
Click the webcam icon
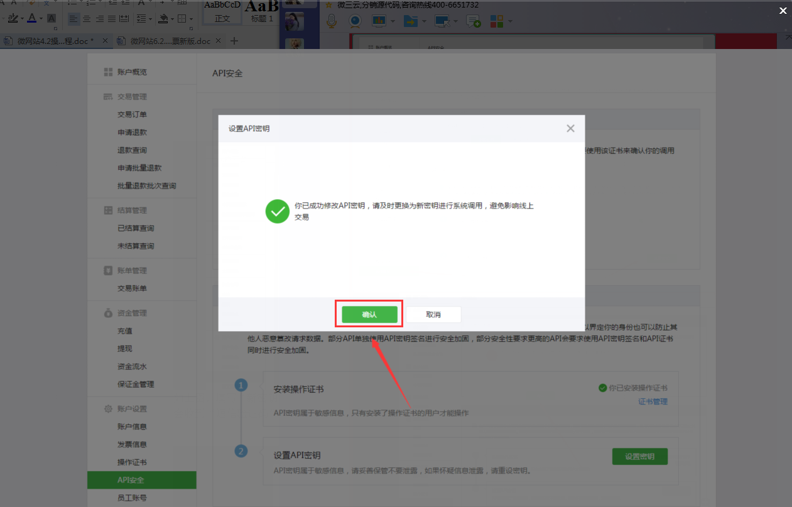coord(355,21)
